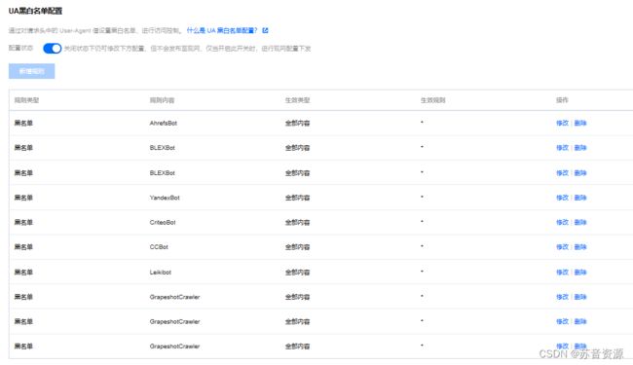Click 修改 in the YandexBot row
633x365 pixels.
pos(562,198)
